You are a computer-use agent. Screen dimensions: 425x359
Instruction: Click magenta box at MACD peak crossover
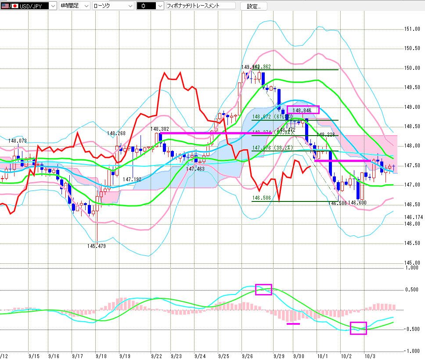(263, 289)
